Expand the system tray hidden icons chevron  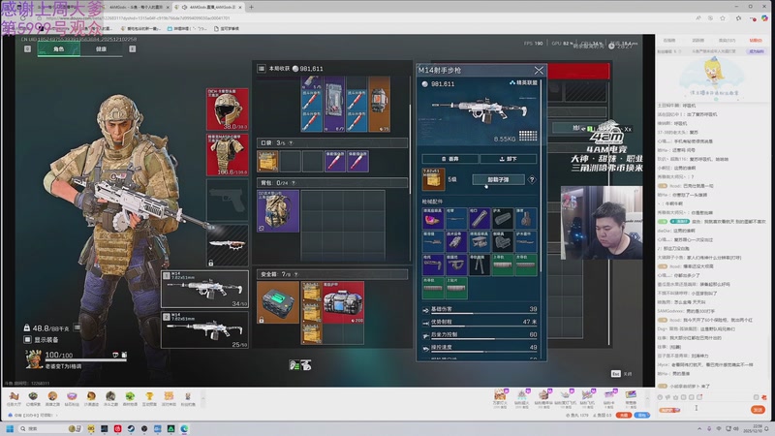699,428
